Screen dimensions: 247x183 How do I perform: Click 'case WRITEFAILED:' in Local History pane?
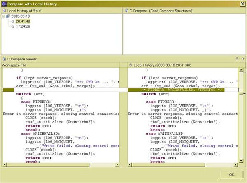[165, 134]
